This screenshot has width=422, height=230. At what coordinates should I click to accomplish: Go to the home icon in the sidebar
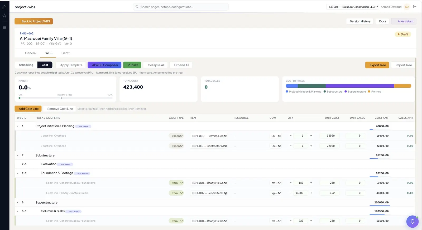[4, 7]
